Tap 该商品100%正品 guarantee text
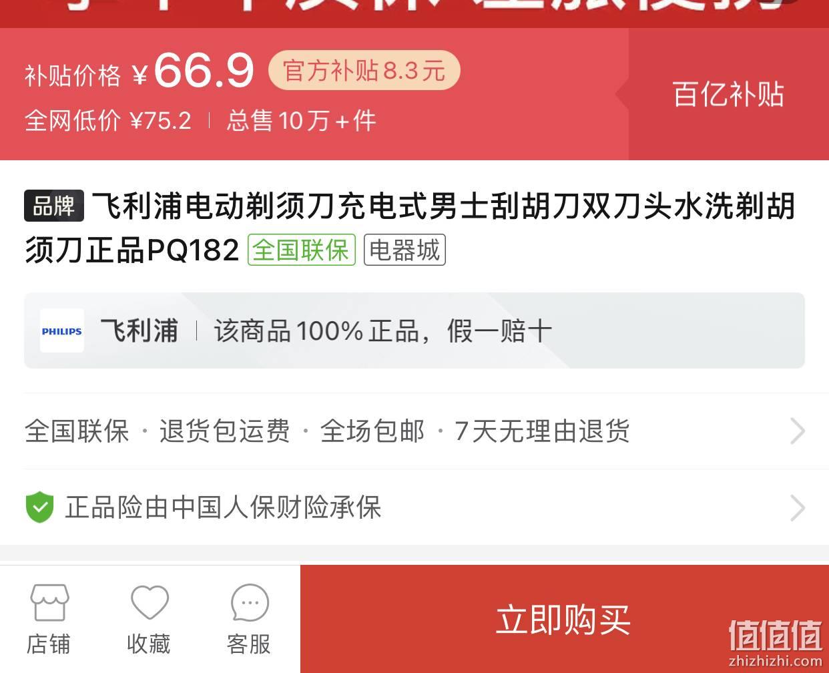The height and width of the screenshot is (673, 829). [x=322, y=331]
